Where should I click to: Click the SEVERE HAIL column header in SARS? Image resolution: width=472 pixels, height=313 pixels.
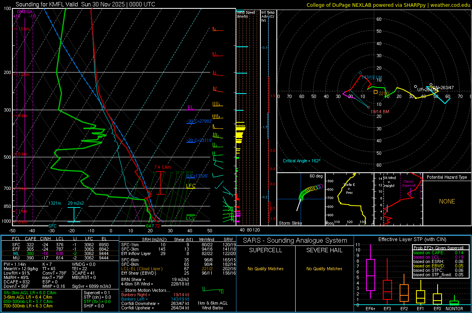click(x=324, y=250)
